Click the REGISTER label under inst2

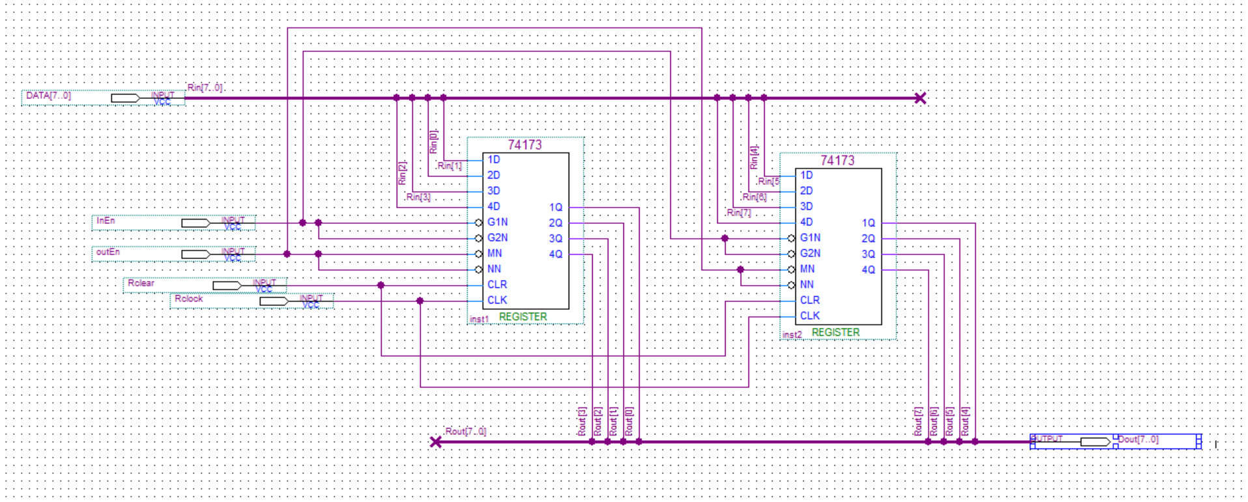tap(836, 332)
